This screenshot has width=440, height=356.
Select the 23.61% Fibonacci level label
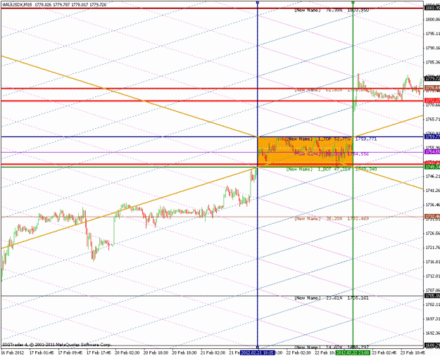coord(331,298)
